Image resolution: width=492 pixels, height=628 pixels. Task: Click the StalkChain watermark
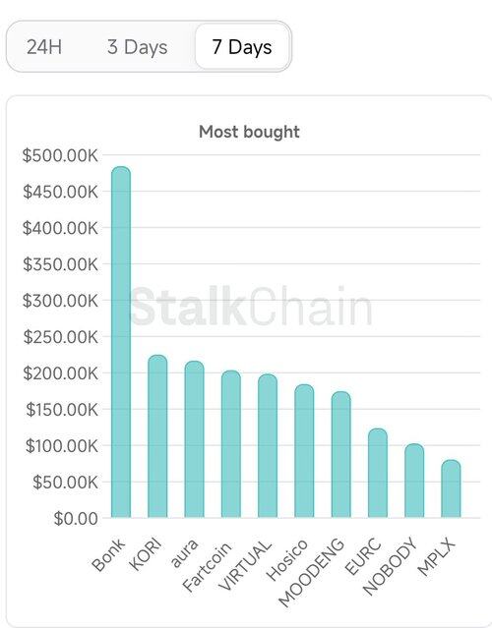(x=252, y=307)
